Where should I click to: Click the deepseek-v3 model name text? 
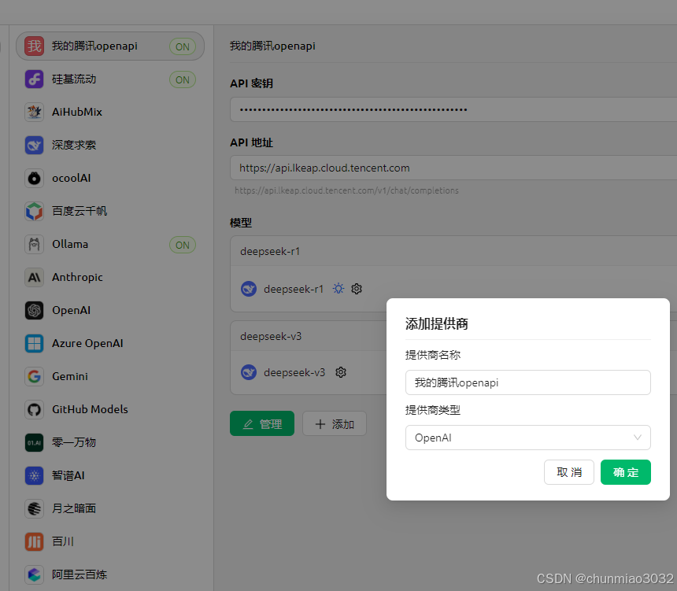pyautogui.click(x=294, y=372)
